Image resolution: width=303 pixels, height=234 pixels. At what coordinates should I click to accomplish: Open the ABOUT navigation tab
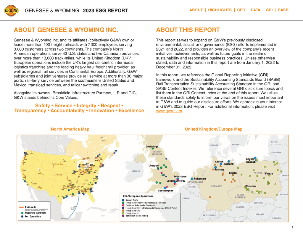click(196, 10)
